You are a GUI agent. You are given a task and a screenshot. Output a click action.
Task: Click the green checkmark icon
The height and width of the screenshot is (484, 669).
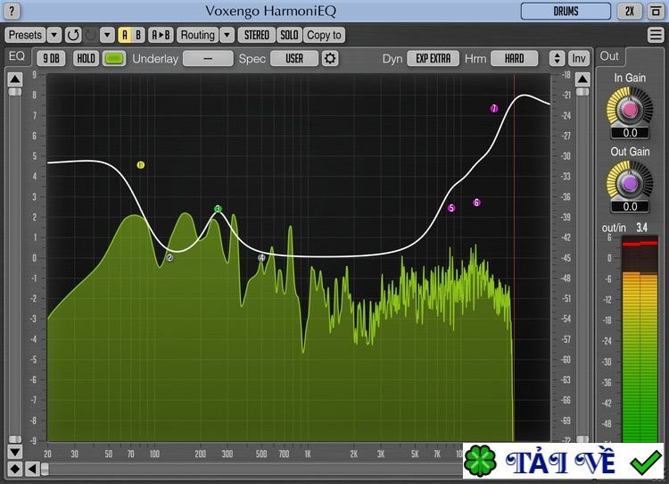646,463
